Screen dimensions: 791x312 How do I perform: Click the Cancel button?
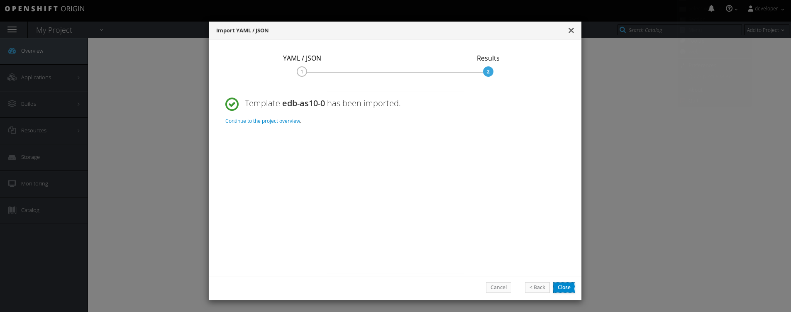tap(498, 288)
